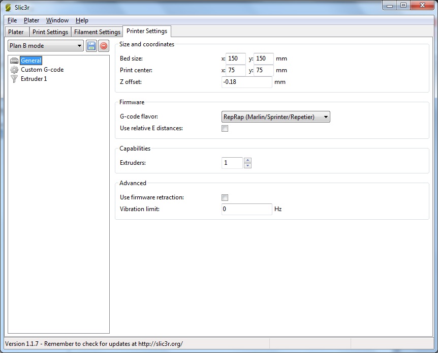Click the Vibration limit input field
The height and width of the screenshot is (353, 438).
(x=246, y=209)
